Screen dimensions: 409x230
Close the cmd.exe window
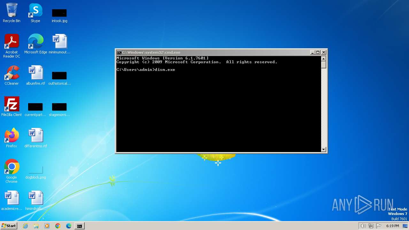[324, 52]
